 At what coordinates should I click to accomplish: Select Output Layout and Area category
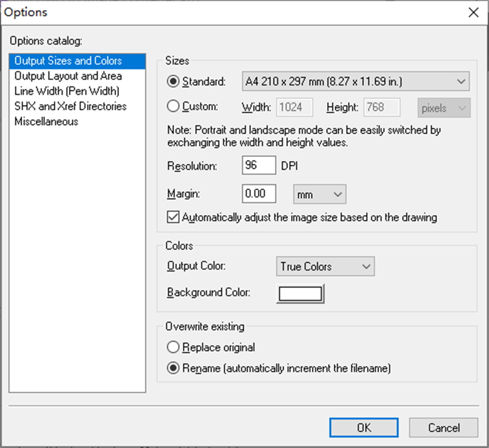tap(68, 76)
